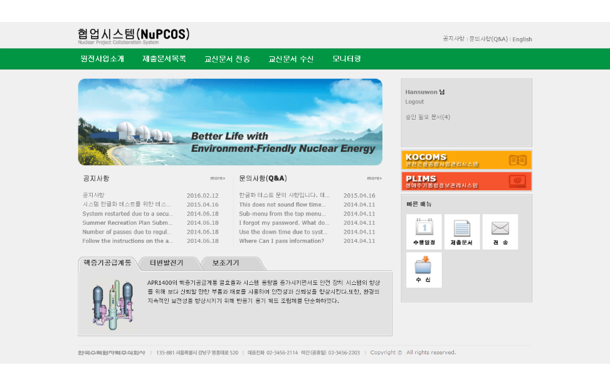Open 승인 필요 문서(4) pending documents link
The image size is (610, 385).
pos(428,117)
